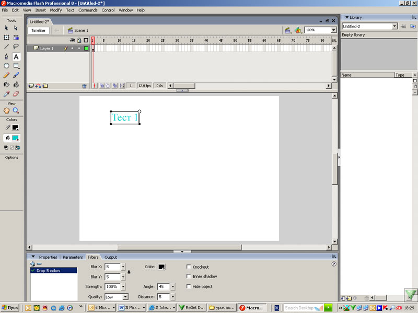Open the Modify menu

(x=56, y=10)
